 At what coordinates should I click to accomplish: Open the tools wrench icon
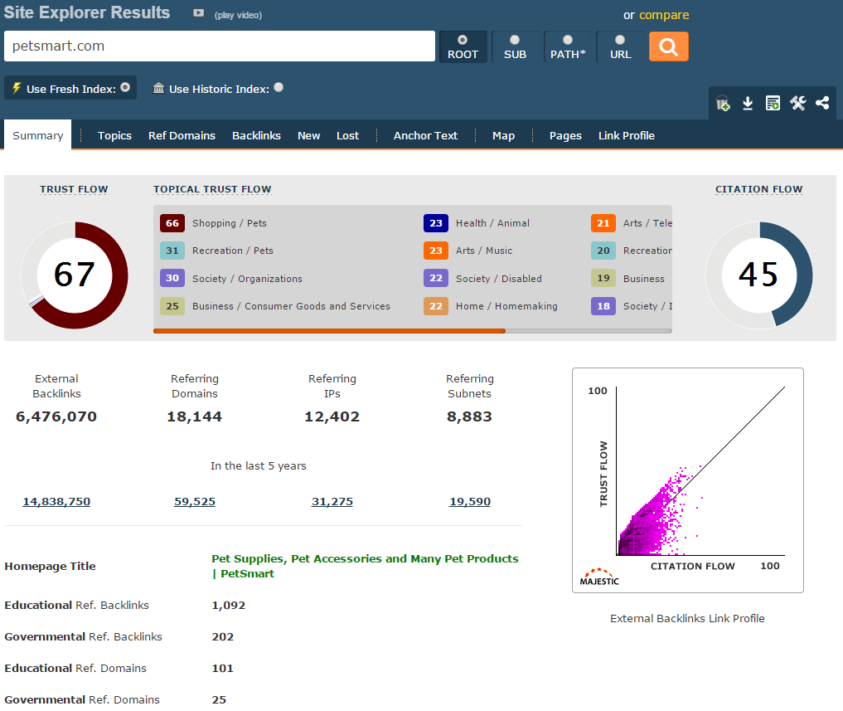(x=797, y=104)
